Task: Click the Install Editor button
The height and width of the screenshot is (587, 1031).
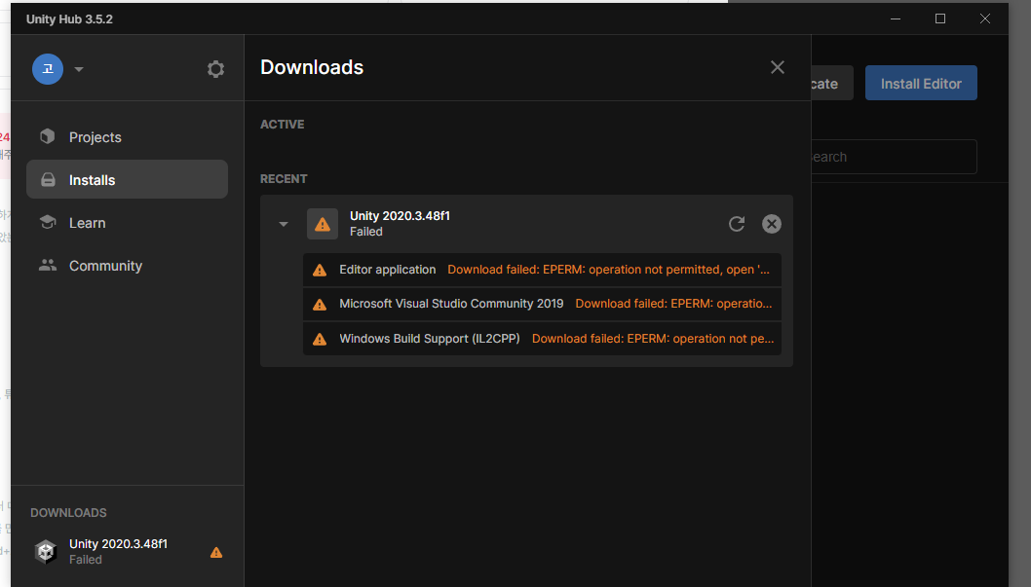Action: pyautogui.click(x=921, y=84)
